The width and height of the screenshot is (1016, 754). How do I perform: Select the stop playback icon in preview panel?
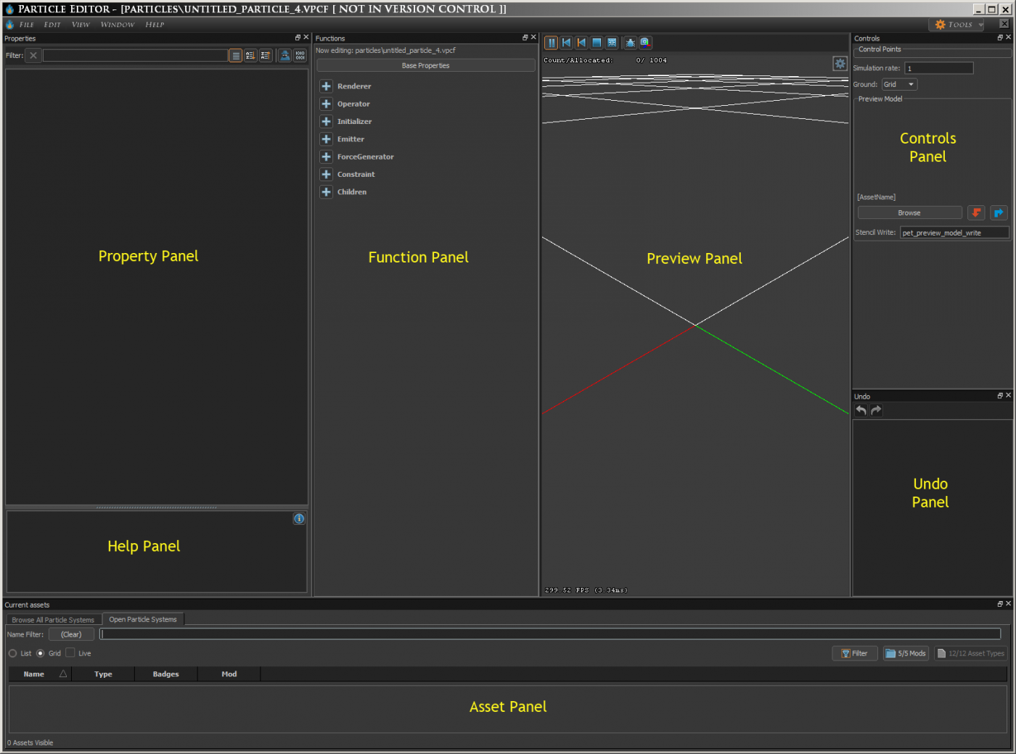click(x=596, y=42)
